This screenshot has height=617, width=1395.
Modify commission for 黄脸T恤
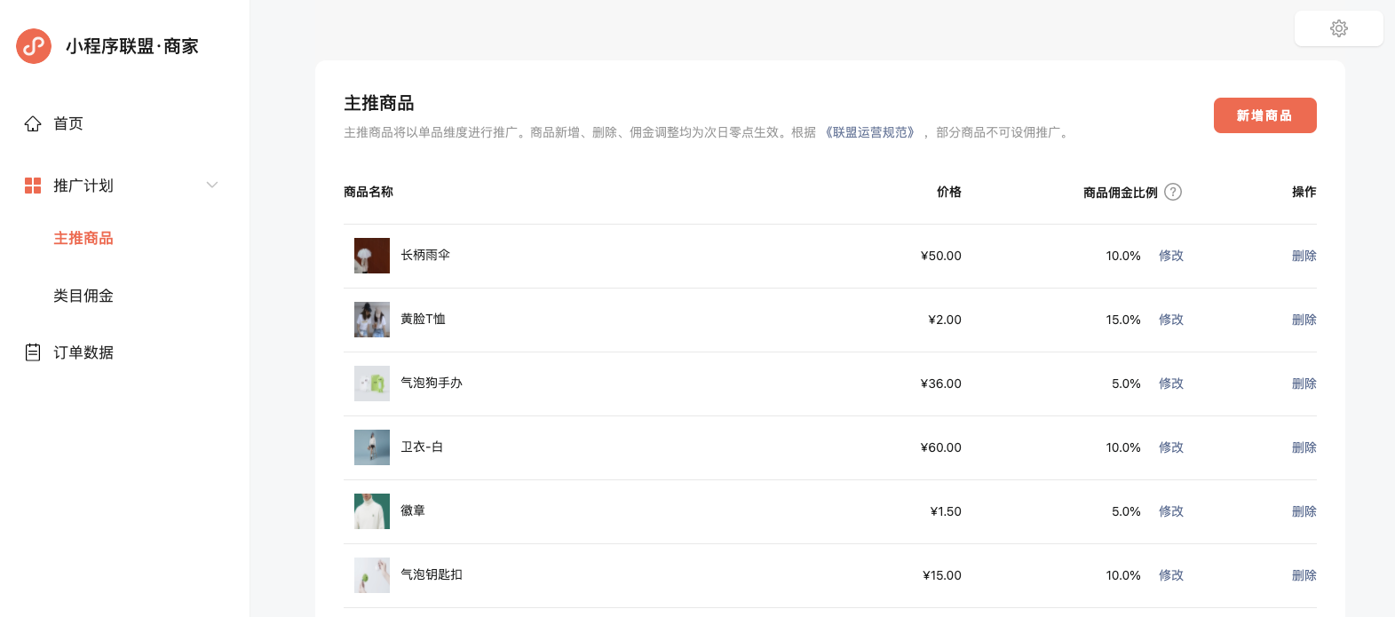pos(1170,320)
